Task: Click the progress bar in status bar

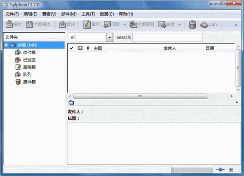Action: 192,170
